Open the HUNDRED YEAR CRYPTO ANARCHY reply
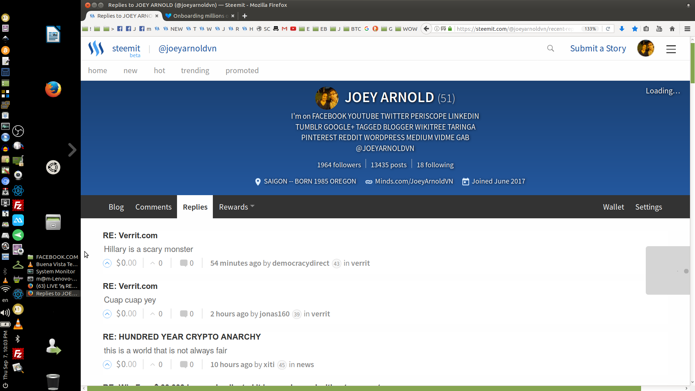This screenshot has height=391, width=695. pyautogui.click(x=182, y=337)
